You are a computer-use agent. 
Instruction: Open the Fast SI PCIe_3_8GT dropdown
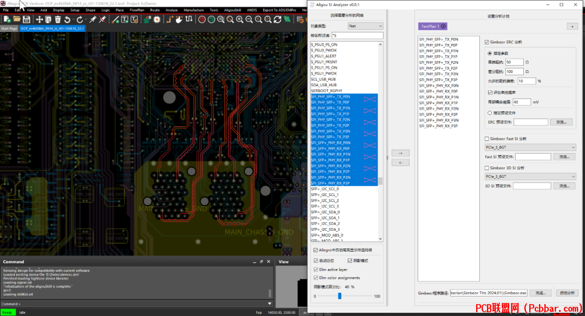point(530,147)
